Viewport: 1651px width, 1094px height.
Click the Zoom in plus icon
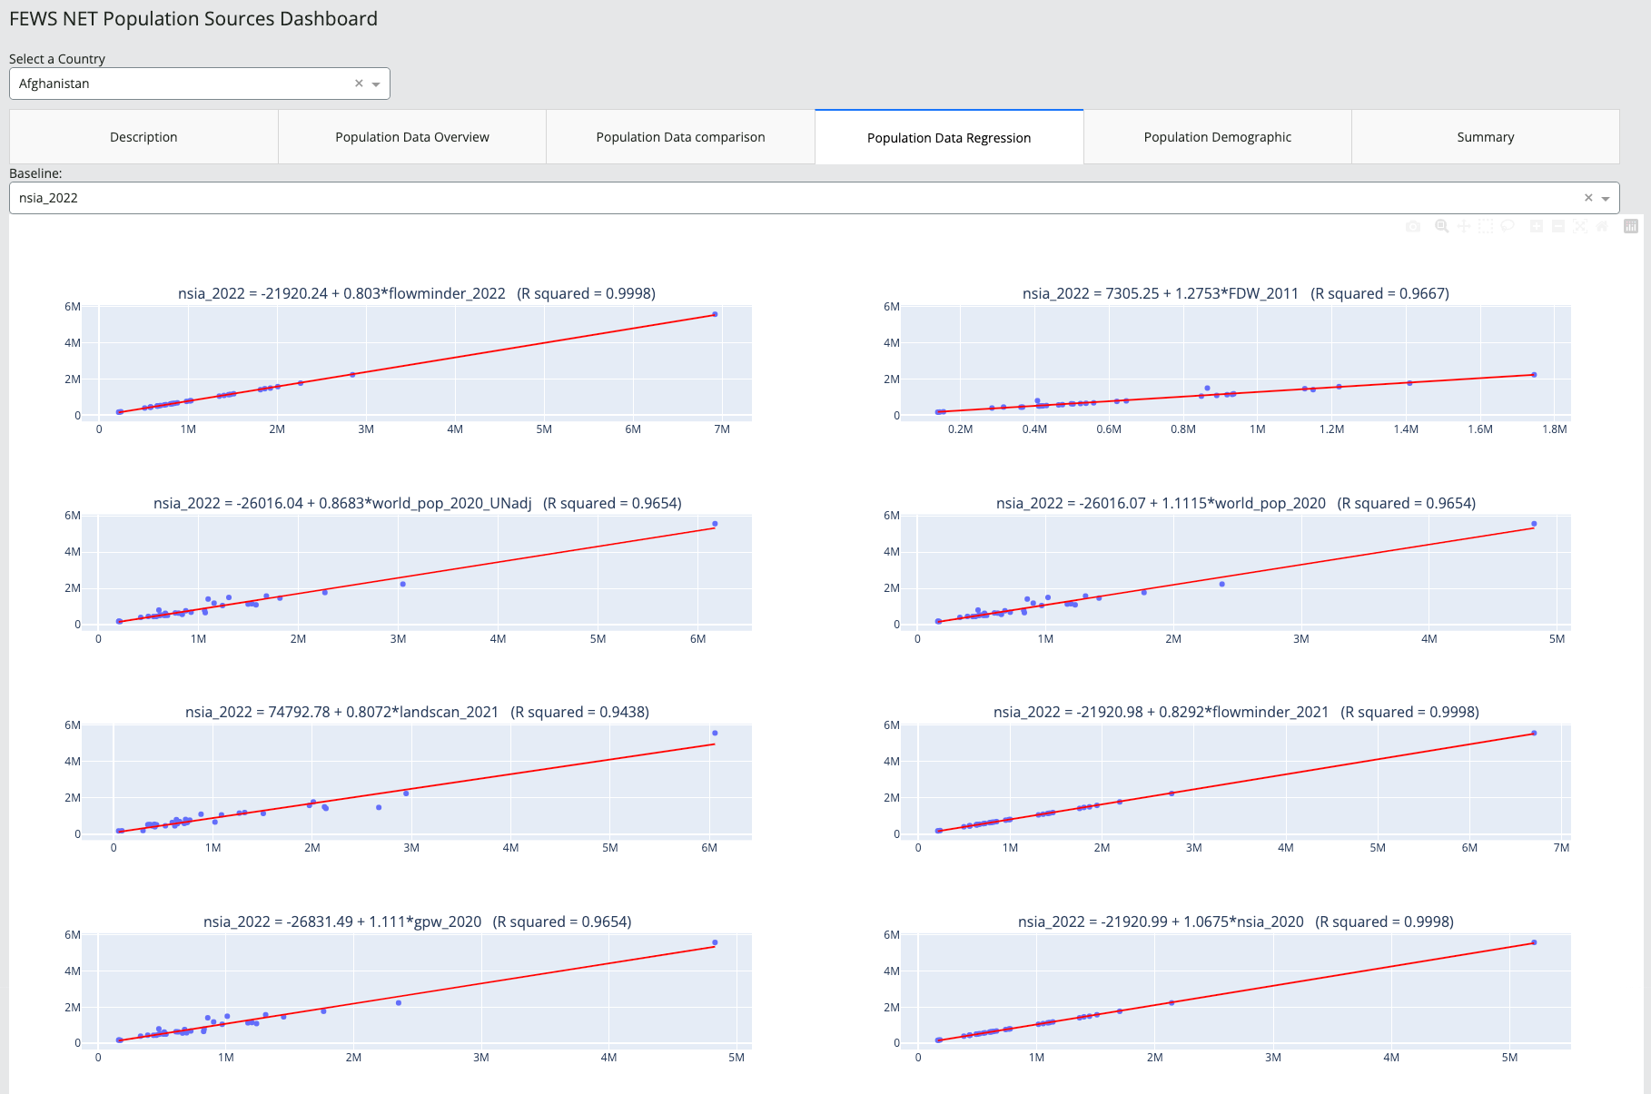pyautogui.click(x=1537, y=226)
